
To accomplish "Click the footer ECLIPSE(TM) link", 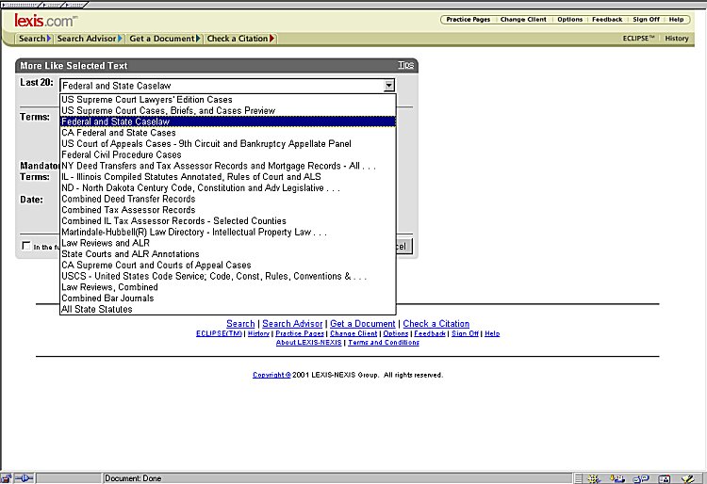I will tap(219, 333).
